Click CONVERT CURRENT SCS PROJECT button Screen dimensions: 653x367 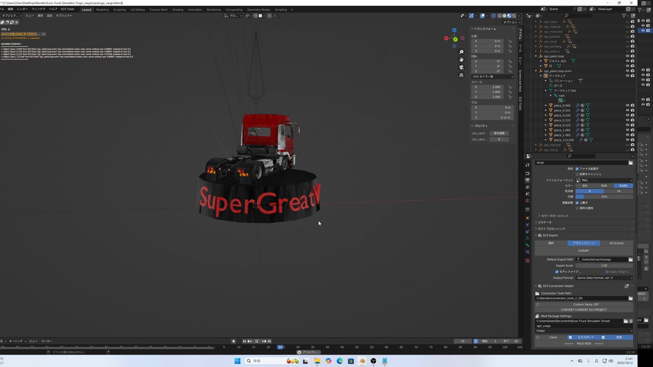point(584,310)
